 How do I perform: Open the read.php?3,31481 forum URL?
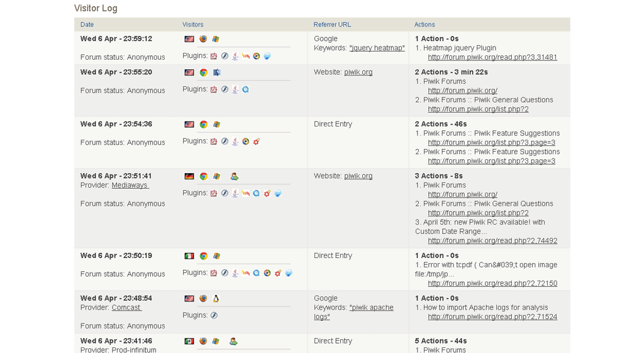(492, 57)
